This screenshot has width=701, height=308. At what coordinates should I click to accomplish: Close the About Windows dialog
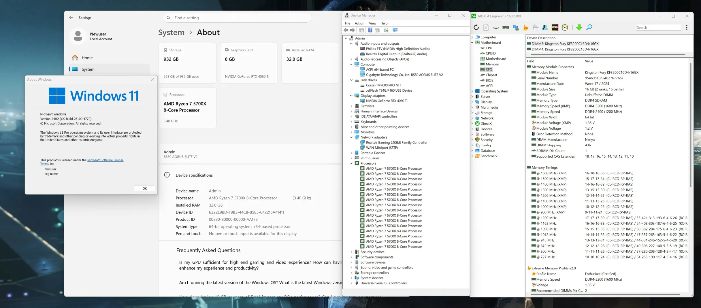pyautogui.click(x=153, y=80)
